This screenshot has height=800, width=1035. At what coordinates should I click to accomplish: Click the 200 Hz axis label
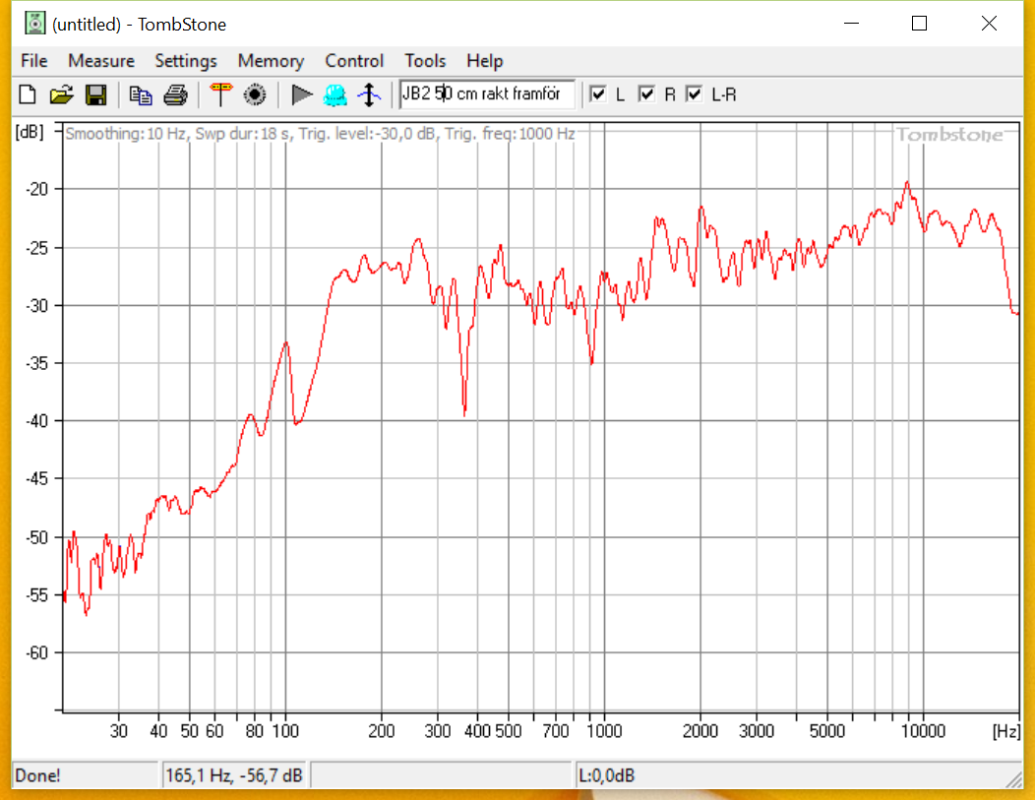pos(381,731)
